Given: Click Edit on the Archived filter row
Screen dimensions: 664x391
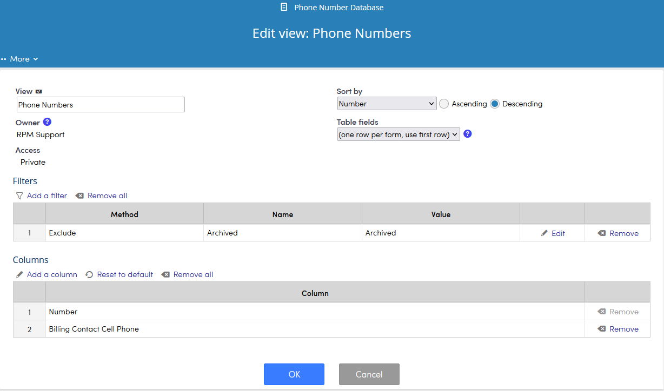Looking at the screenshot, I should click(x=558, y=233).
